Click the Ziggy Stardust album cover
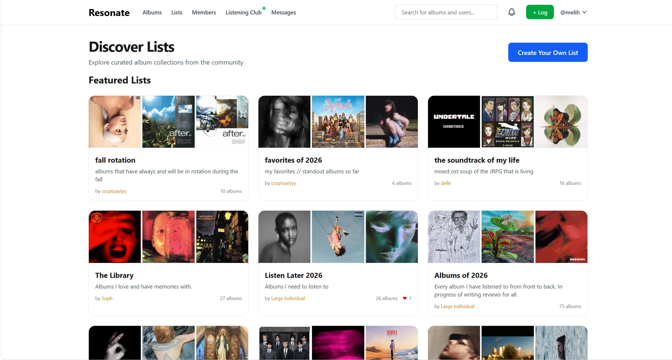 point(222,237)
